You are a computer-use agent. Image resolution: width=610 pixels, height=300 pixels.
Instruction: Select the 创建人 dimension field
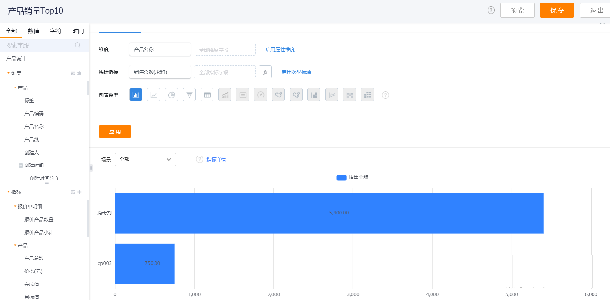(31, 153)
